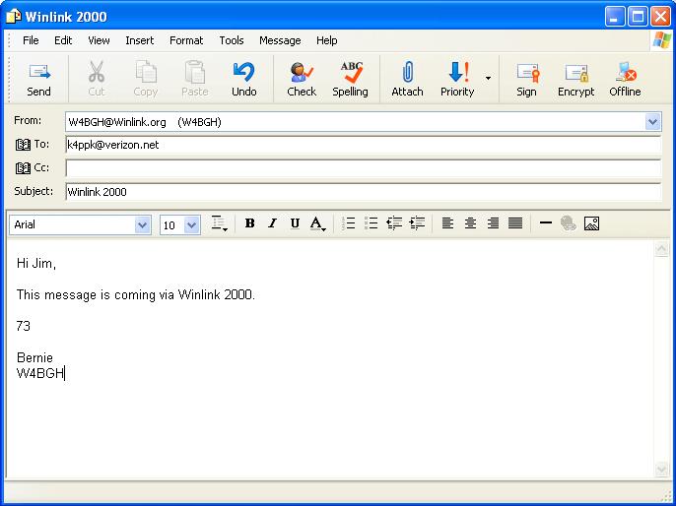This screenshot has height=506, width=676.
Task: Click the message scrollbar up arrow
Action: click(661, 249)
